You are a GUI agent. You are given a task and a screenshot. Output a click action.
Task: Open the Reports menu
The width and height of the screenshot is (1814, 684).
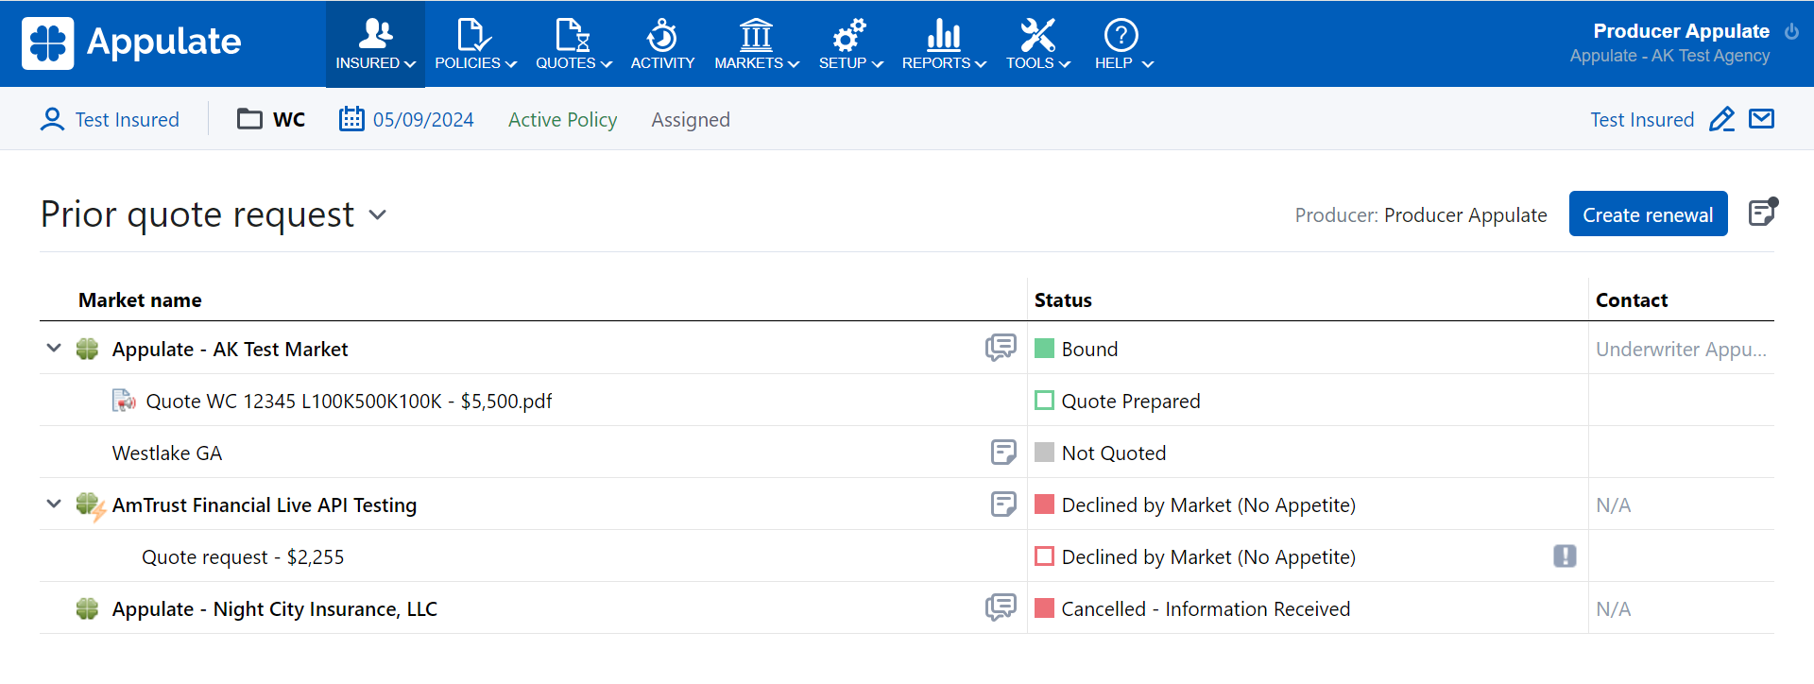point(943,44)
